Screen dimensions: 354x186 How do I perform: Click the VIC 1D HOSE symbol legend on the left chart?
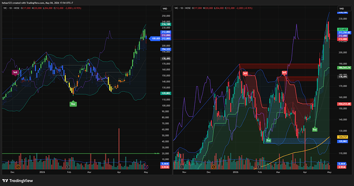pyautogui.click(x=11, y=8)
